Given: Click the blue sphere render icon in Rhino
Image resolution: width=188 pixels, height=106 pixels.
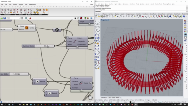Looking at the screenshot, I should point(170,16).
